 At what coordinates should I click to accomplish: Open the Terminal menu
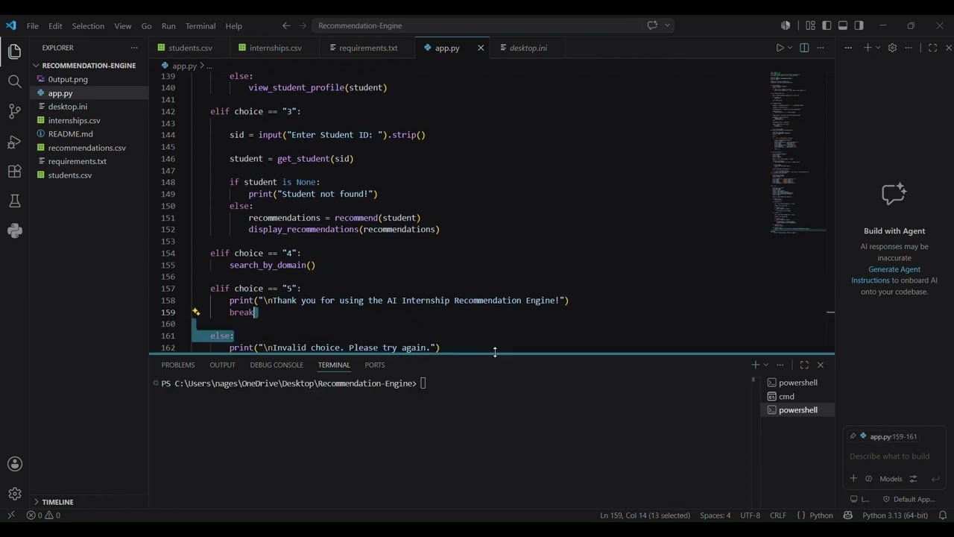(200, 25)
